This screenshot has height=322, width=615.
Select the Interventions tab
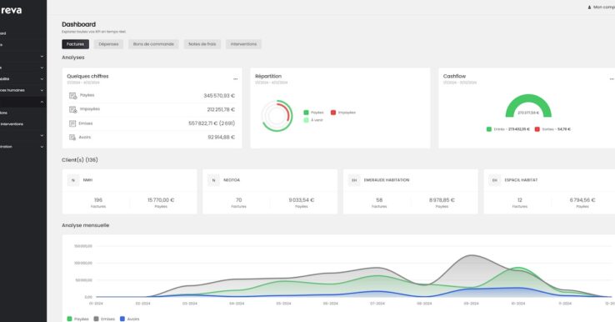coord(243,44)
